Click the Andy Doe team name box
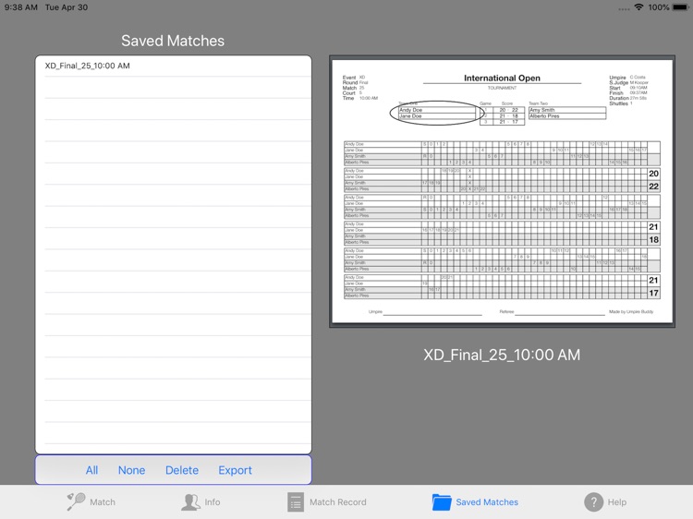 pos(436,110)
